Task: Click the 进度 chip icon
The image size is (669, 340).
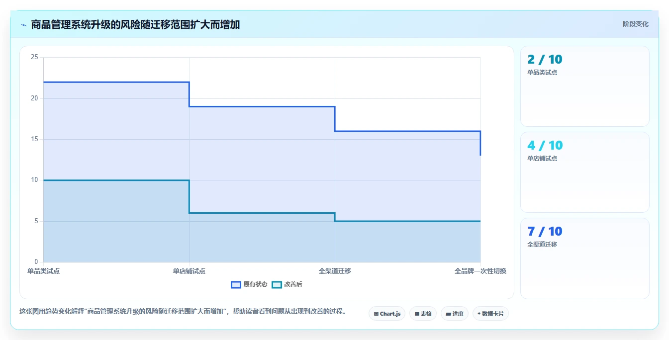Action: point(448,314)
